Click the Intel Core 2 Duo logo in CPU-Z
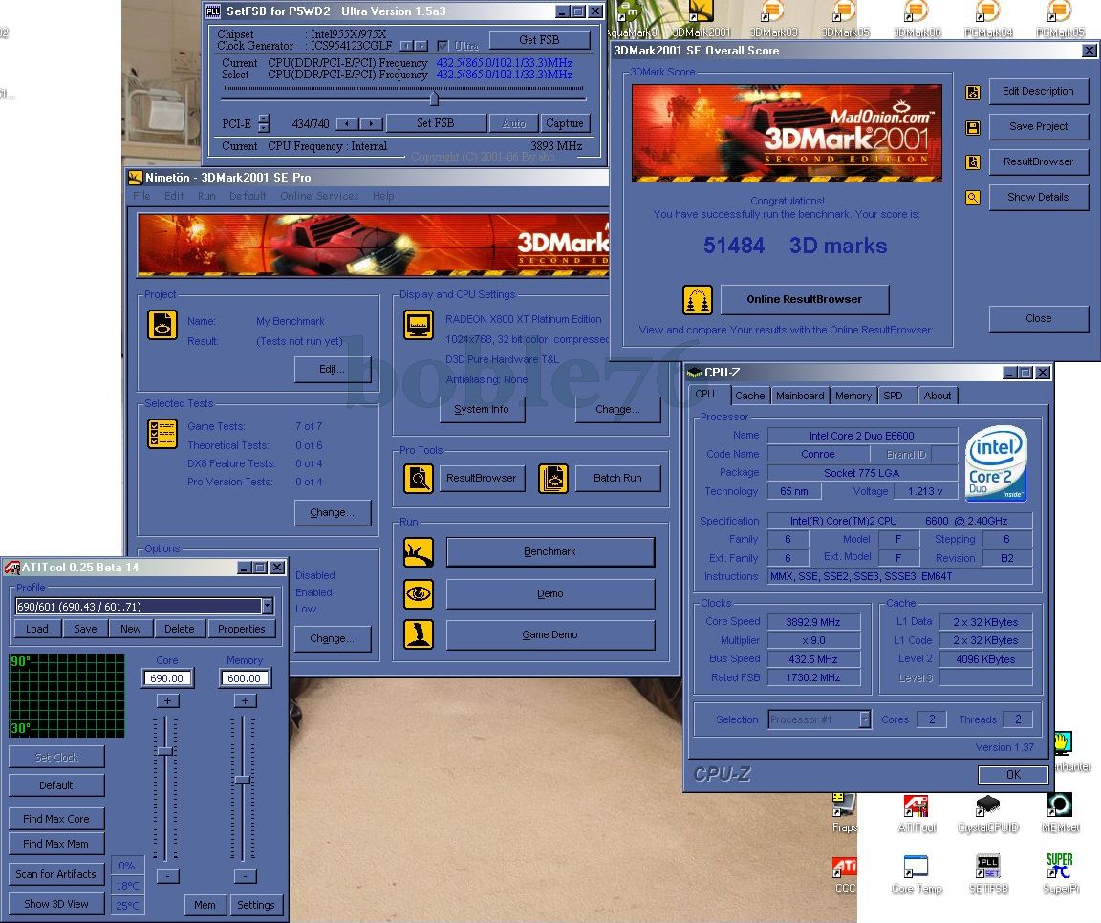 click(997, 463)
